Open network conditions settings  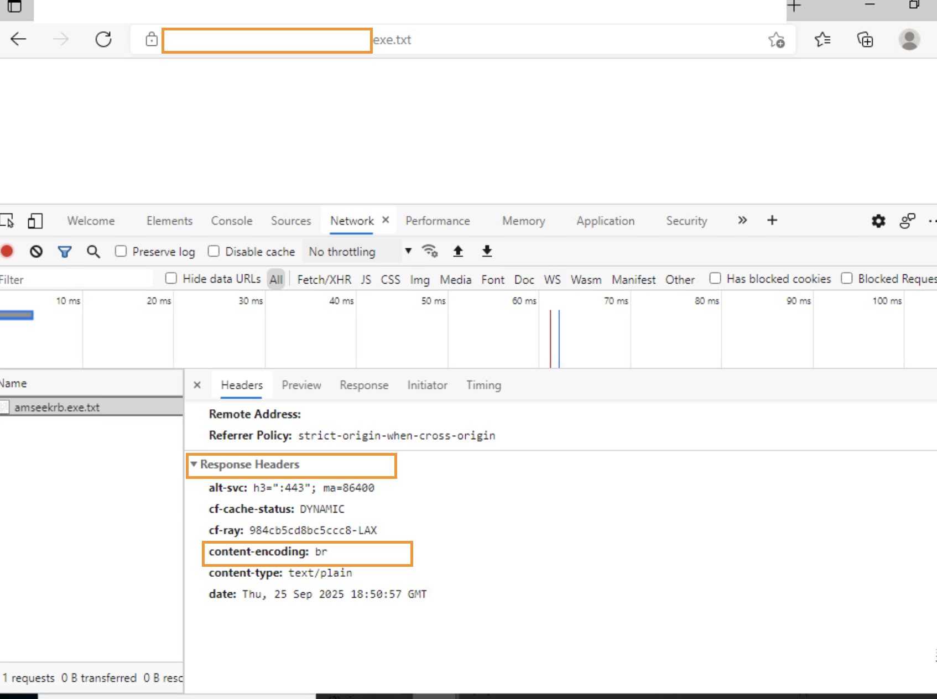430,251
